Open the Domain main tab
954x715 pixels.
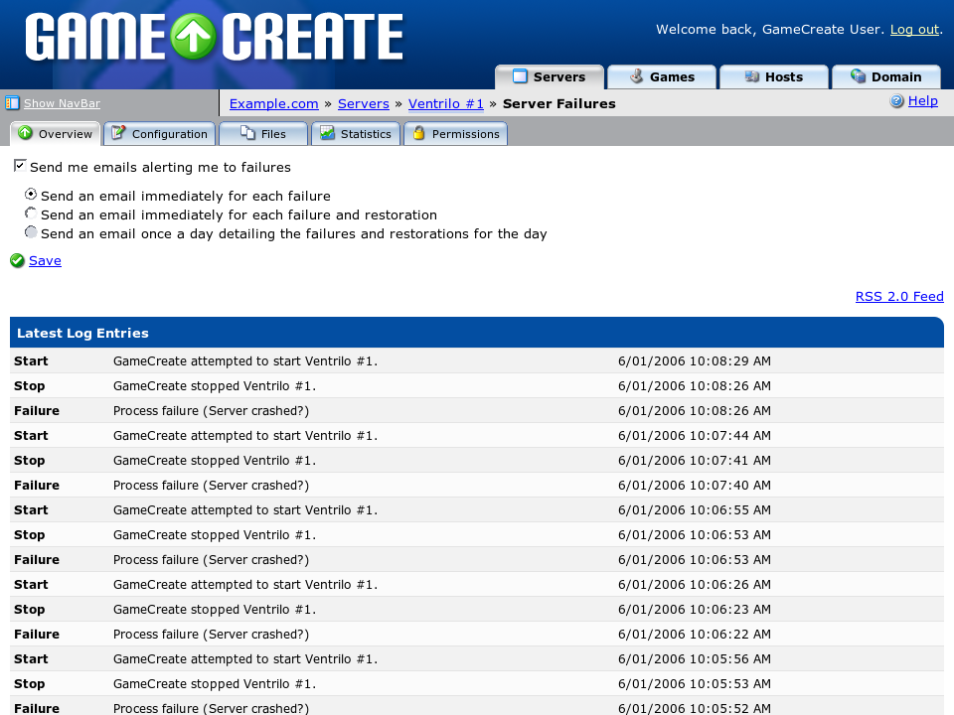click(885, 77)
